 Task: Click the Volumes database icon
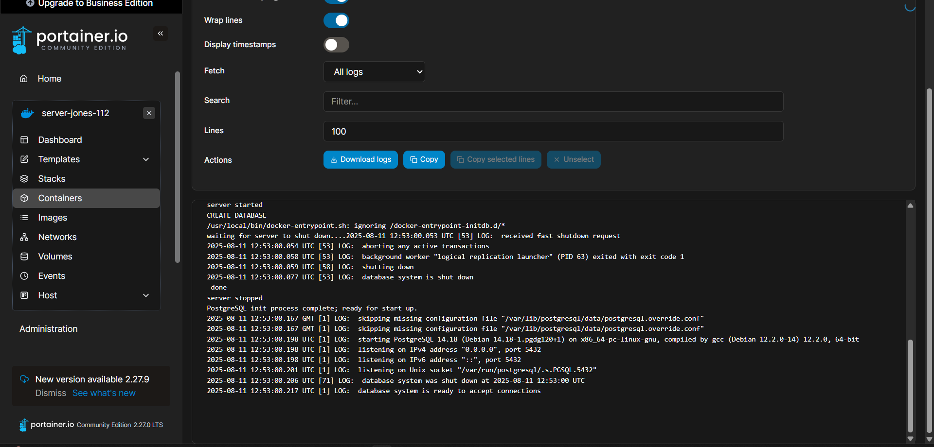click(x=24, y=257)
